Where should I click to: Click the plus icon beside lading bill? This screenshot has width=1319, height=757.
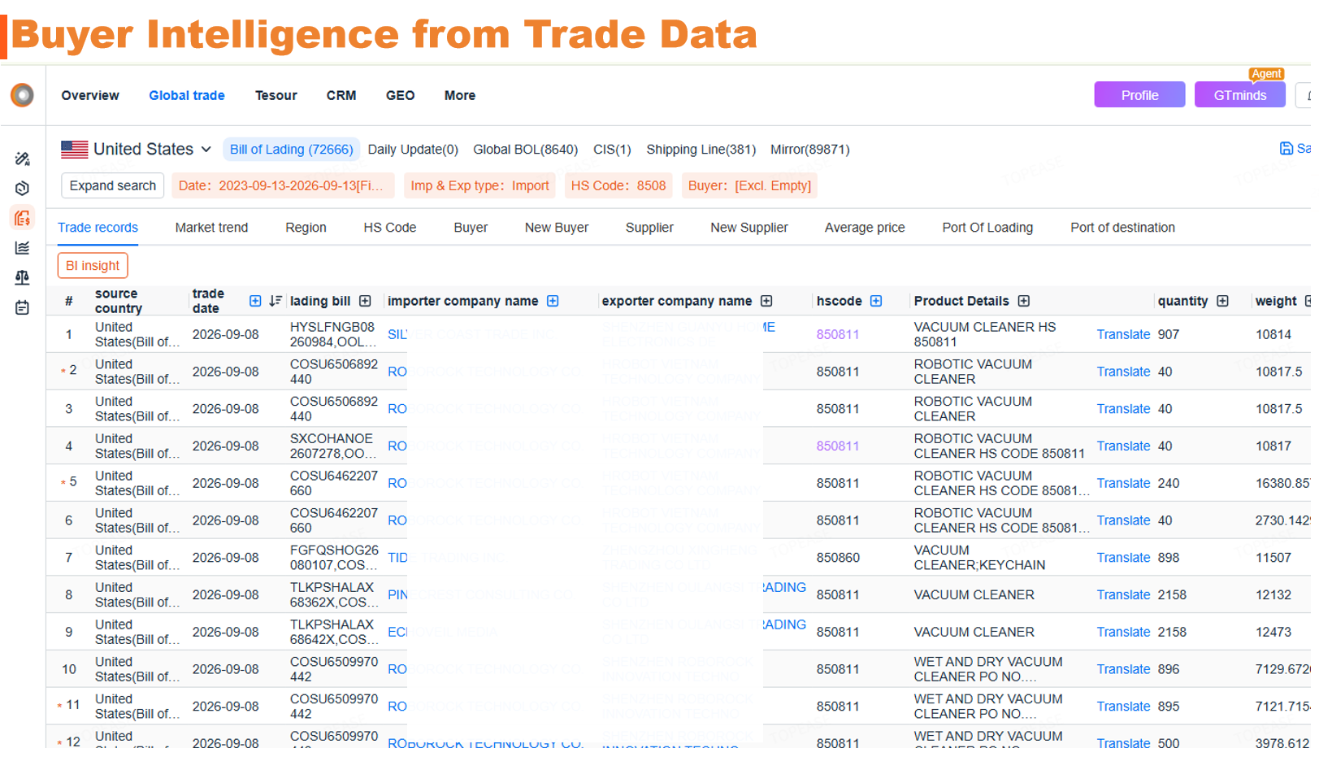click(365, 301)
